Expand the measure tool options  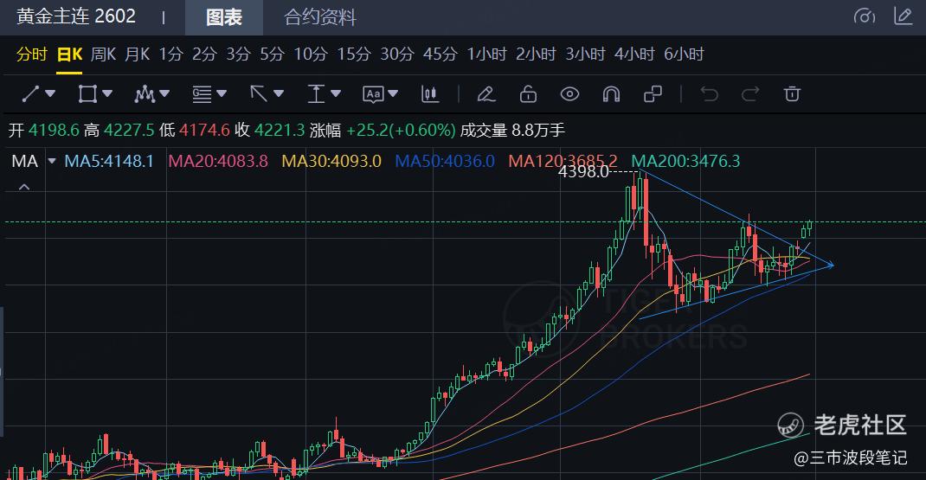[336, 93]
